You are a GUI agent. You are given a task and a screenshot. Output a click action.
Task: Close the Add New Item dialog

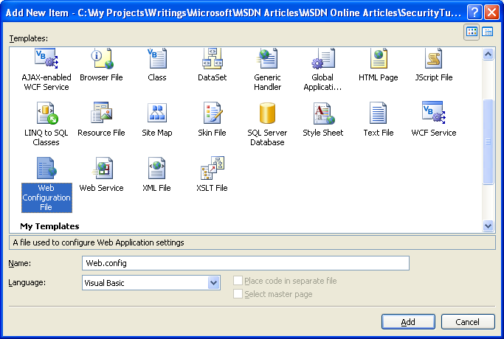coord(491,13)
